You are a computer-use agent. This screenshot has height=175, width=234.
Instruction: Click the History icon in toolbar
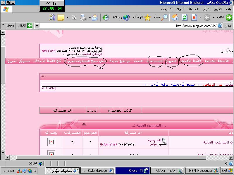tap(106, 17)
